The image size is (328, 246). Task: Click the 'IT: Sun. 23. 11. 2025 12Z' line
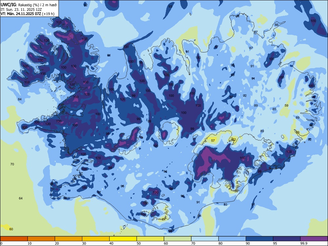pos(21,10)
